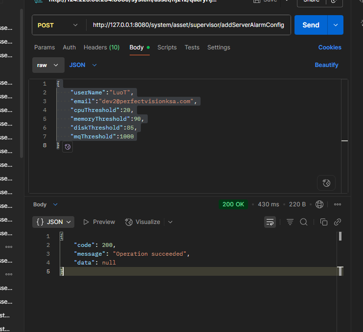Copy the response body to clipboard
Viewport: 363px width, 332px height.
tap(323, 222)
